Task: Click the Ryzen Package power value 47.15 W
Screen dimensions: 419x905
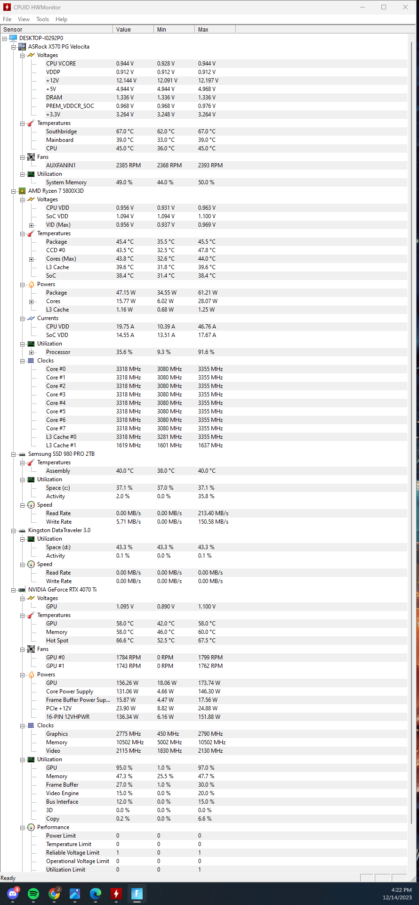Action: point(126,293)
